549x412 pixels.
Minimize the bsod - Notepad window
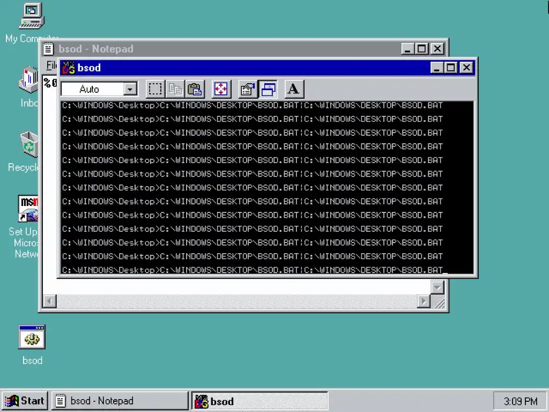coord(407,49)
